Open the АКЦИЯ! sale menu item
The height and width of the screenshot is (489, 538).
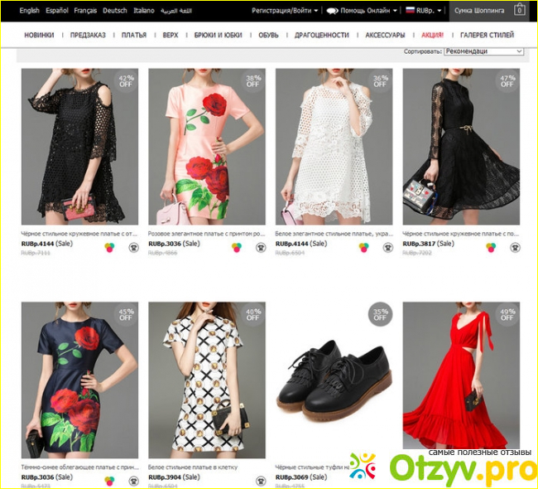coord(432,36)
